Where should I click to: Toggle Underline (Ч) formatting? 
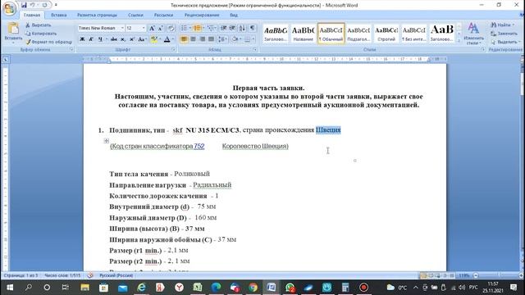coord(100,39)
